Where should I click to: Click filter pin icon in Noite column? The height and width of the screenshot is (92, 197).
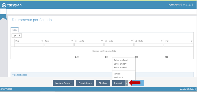(162, 41)
